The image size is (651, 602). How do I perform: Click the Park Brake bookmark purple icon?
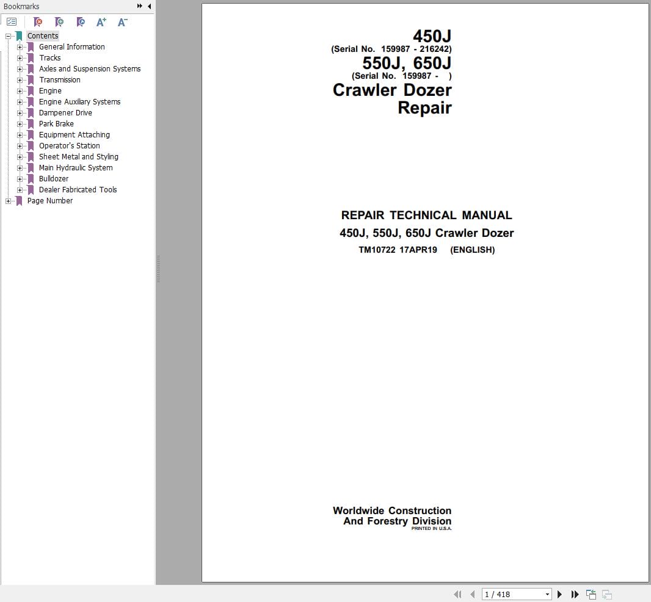click(x=31, y=124)
